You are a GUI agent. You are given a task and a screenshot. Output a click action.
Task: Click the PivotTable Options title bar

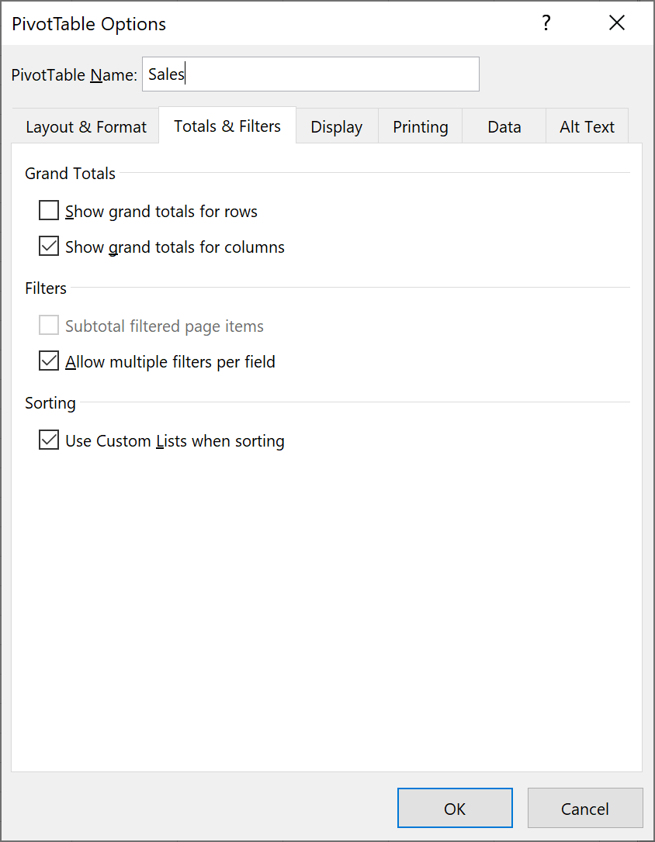coord(88,24)
